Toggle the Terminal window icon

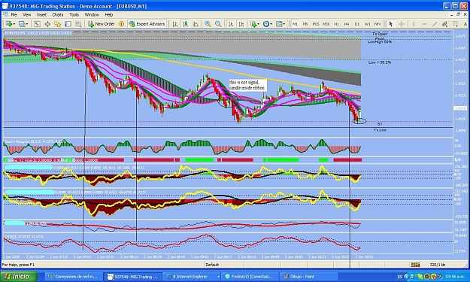click(68, 24)
